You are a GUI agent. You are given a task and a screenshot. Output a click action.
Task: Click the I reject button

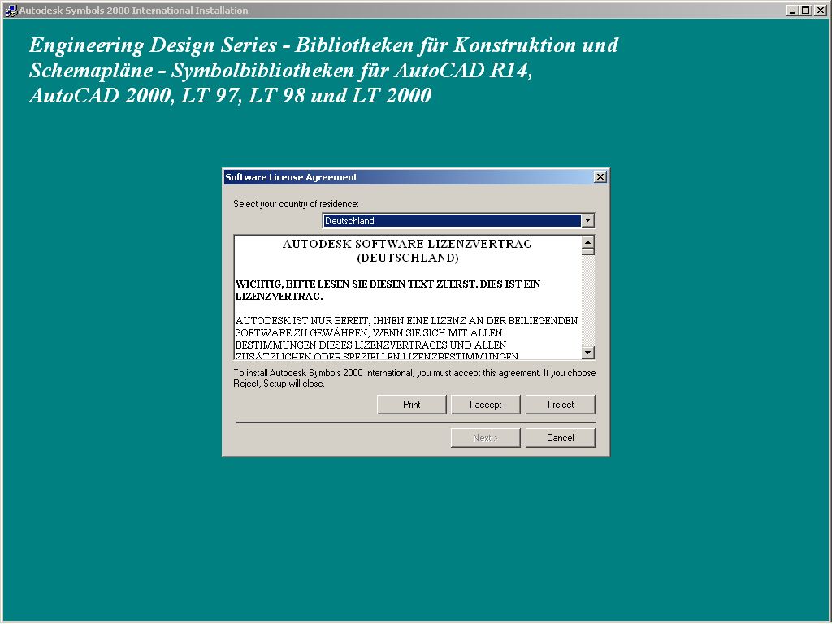561,405
